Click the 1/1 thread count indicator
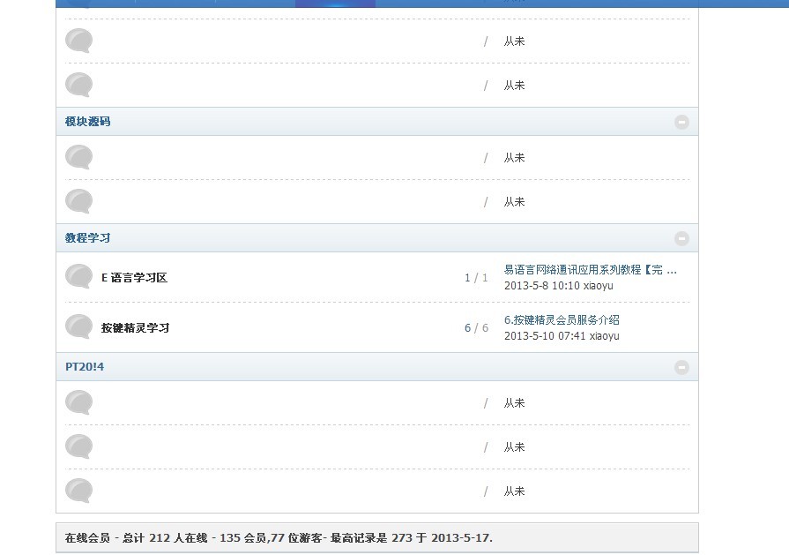789x555 pixels. (x=476, y=277)
